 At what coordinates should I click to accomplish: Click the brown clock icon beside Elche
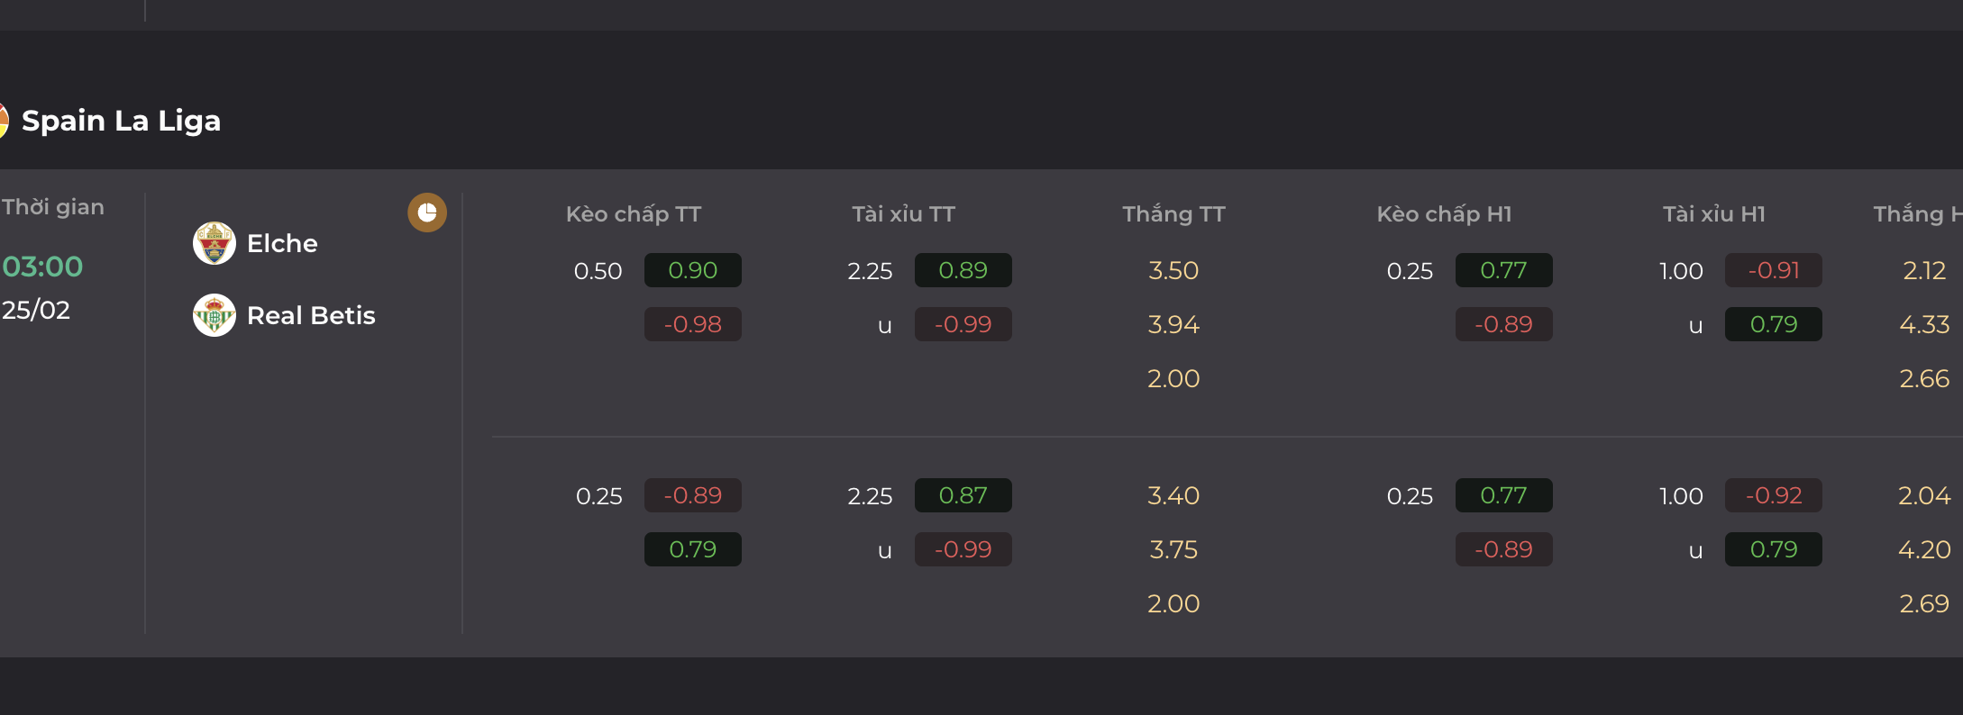(427, 213)
